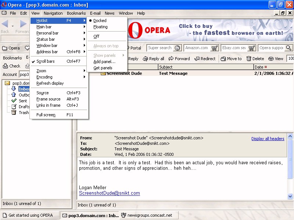The image size is (294, 220).
Task: Open the Bookmarks menu
Action: pyautogui.click(x=76, y=13)
